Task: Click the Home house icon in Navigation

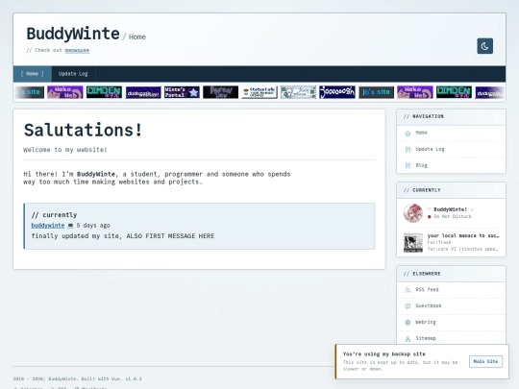Action: point(408,133)
